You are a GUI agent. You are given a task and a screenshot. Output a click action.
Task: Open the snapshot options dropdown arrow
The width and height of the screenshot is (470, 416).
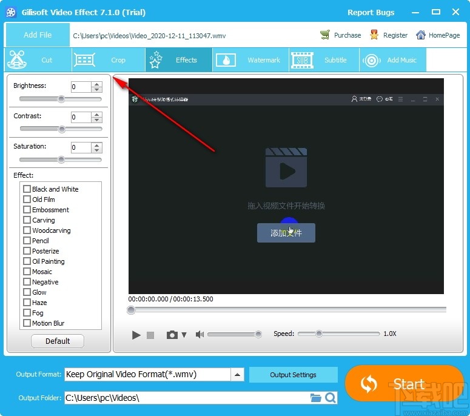pos(184,335)
